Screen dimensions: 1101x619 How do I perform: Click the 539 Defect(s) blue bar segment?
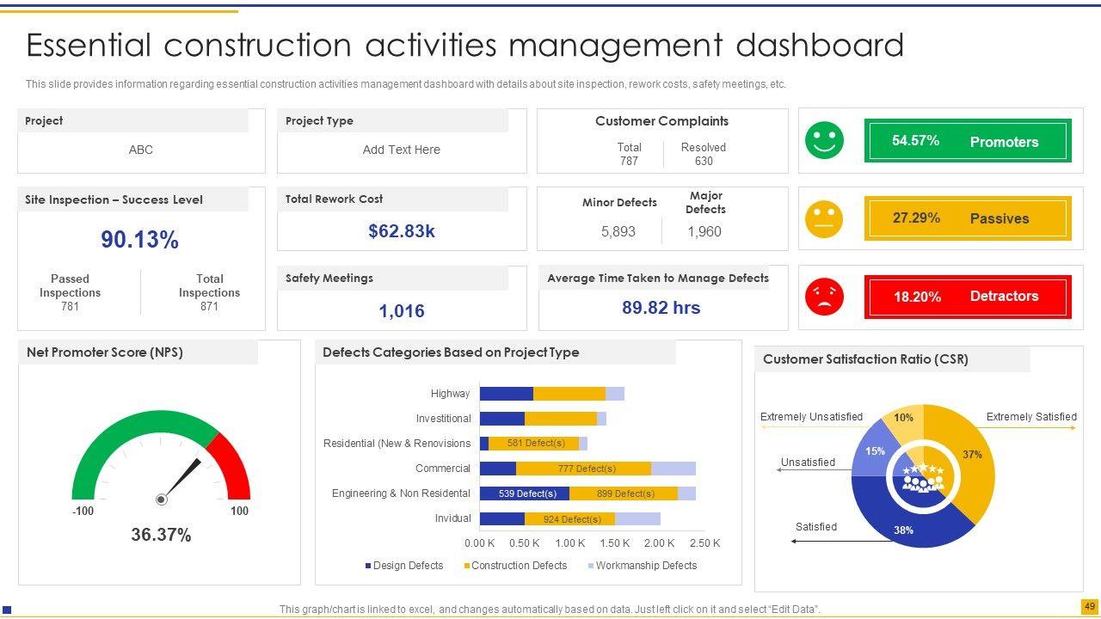(524, 493)
